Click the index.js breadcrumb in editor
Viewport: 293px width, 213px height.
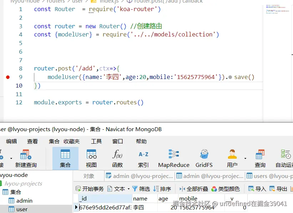tap(109, 1)
